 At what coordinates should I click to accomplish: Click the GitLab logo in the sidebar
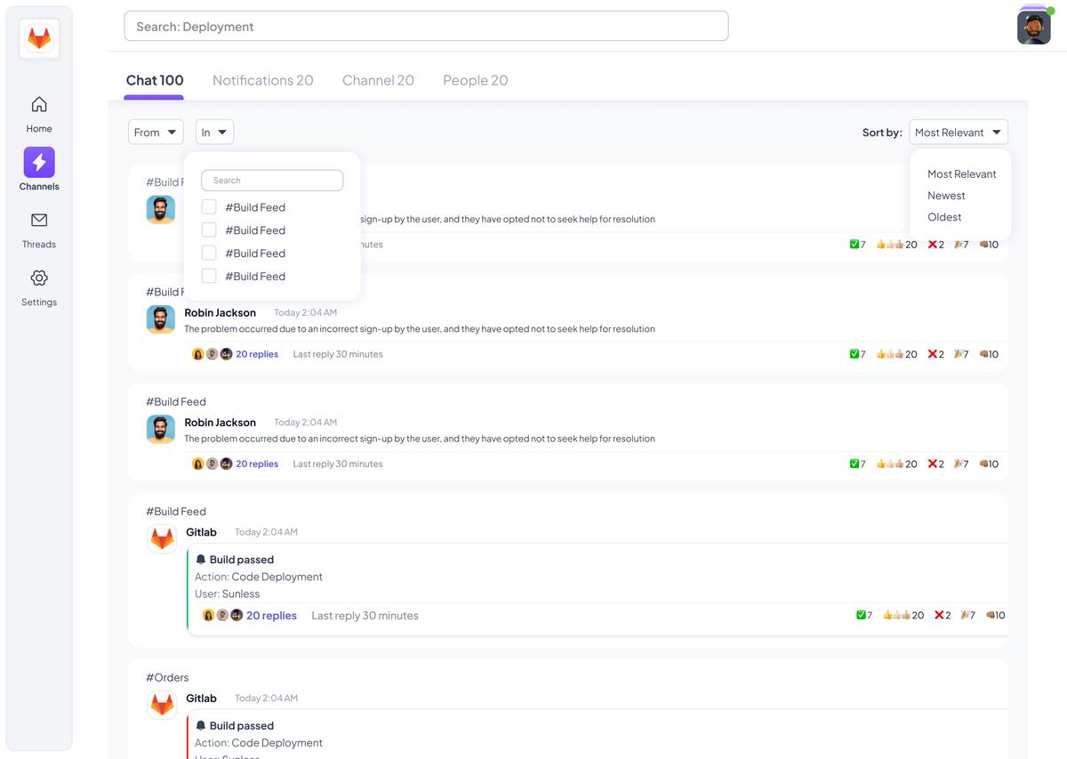click(x=39, y=38)
